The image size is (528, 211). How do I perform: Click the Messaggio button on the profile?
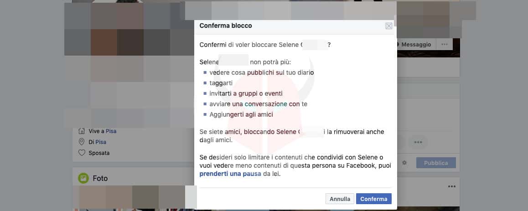tap(416, 44)
